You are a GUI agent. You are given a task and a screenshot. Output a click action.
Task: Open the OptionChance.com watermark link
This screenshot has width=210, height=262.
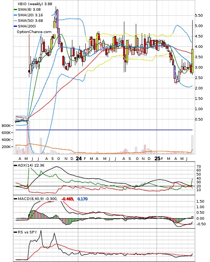[34, 32]
